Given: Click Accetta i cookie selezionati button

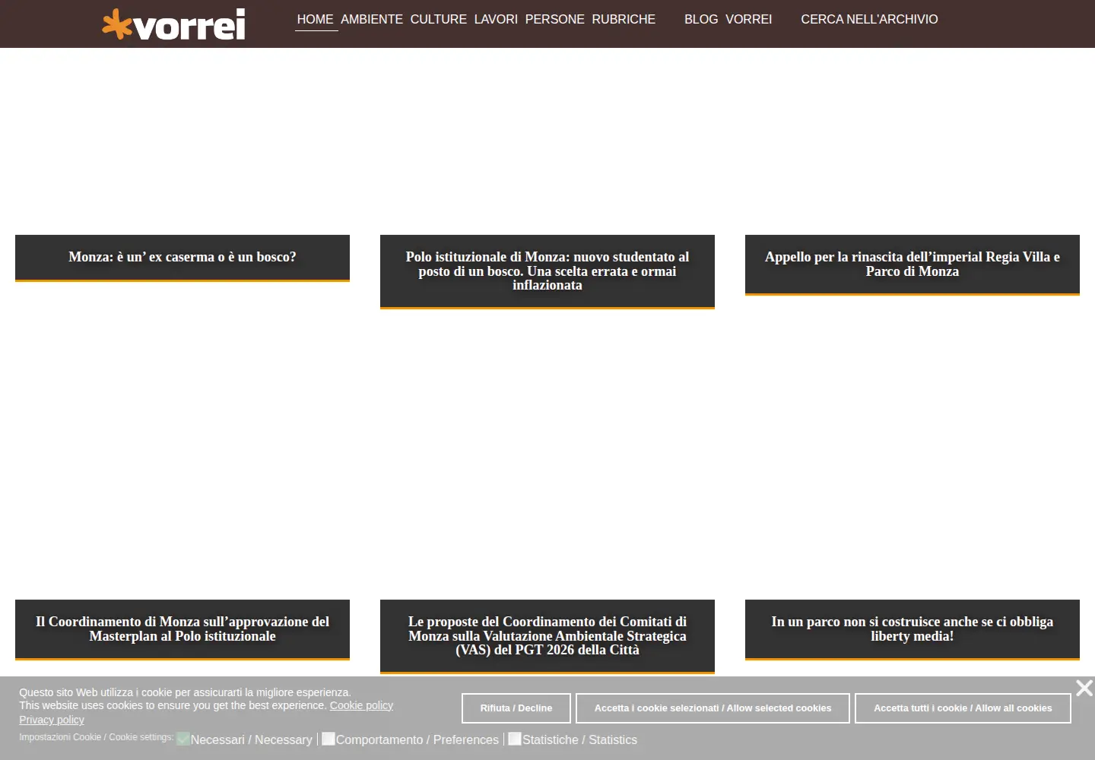Looking at the screenshot, I should point(713,708).
